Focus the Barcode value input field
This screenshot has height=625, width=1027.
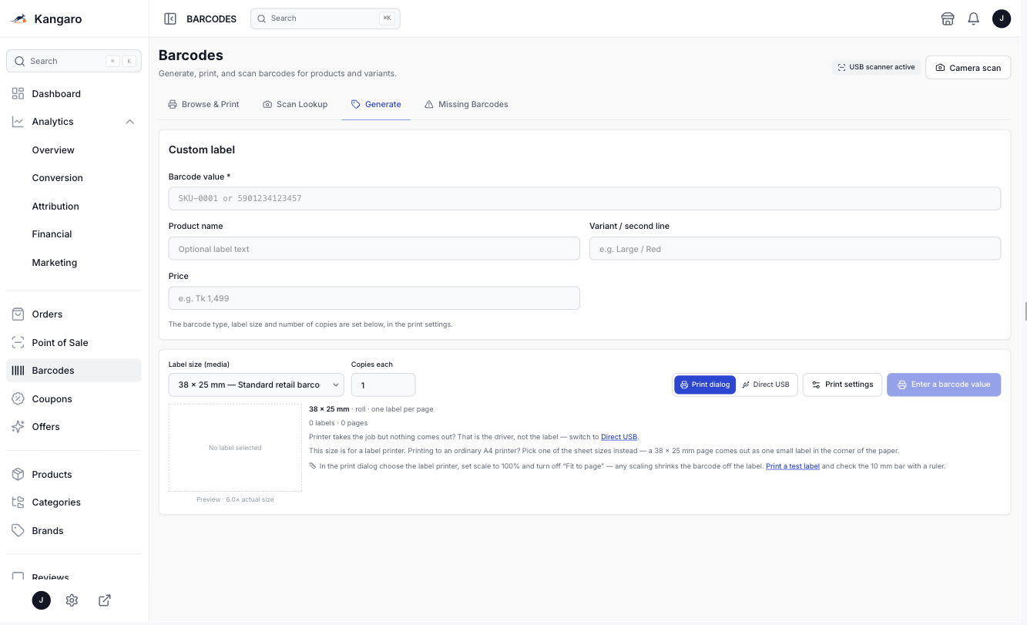tap(585, 199)
